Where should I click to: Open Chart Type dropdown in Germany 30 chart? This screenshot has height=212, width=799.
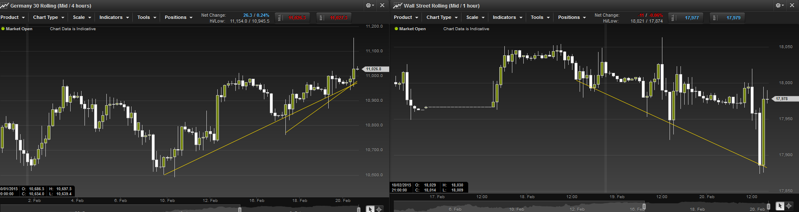(x=49, y=17)
